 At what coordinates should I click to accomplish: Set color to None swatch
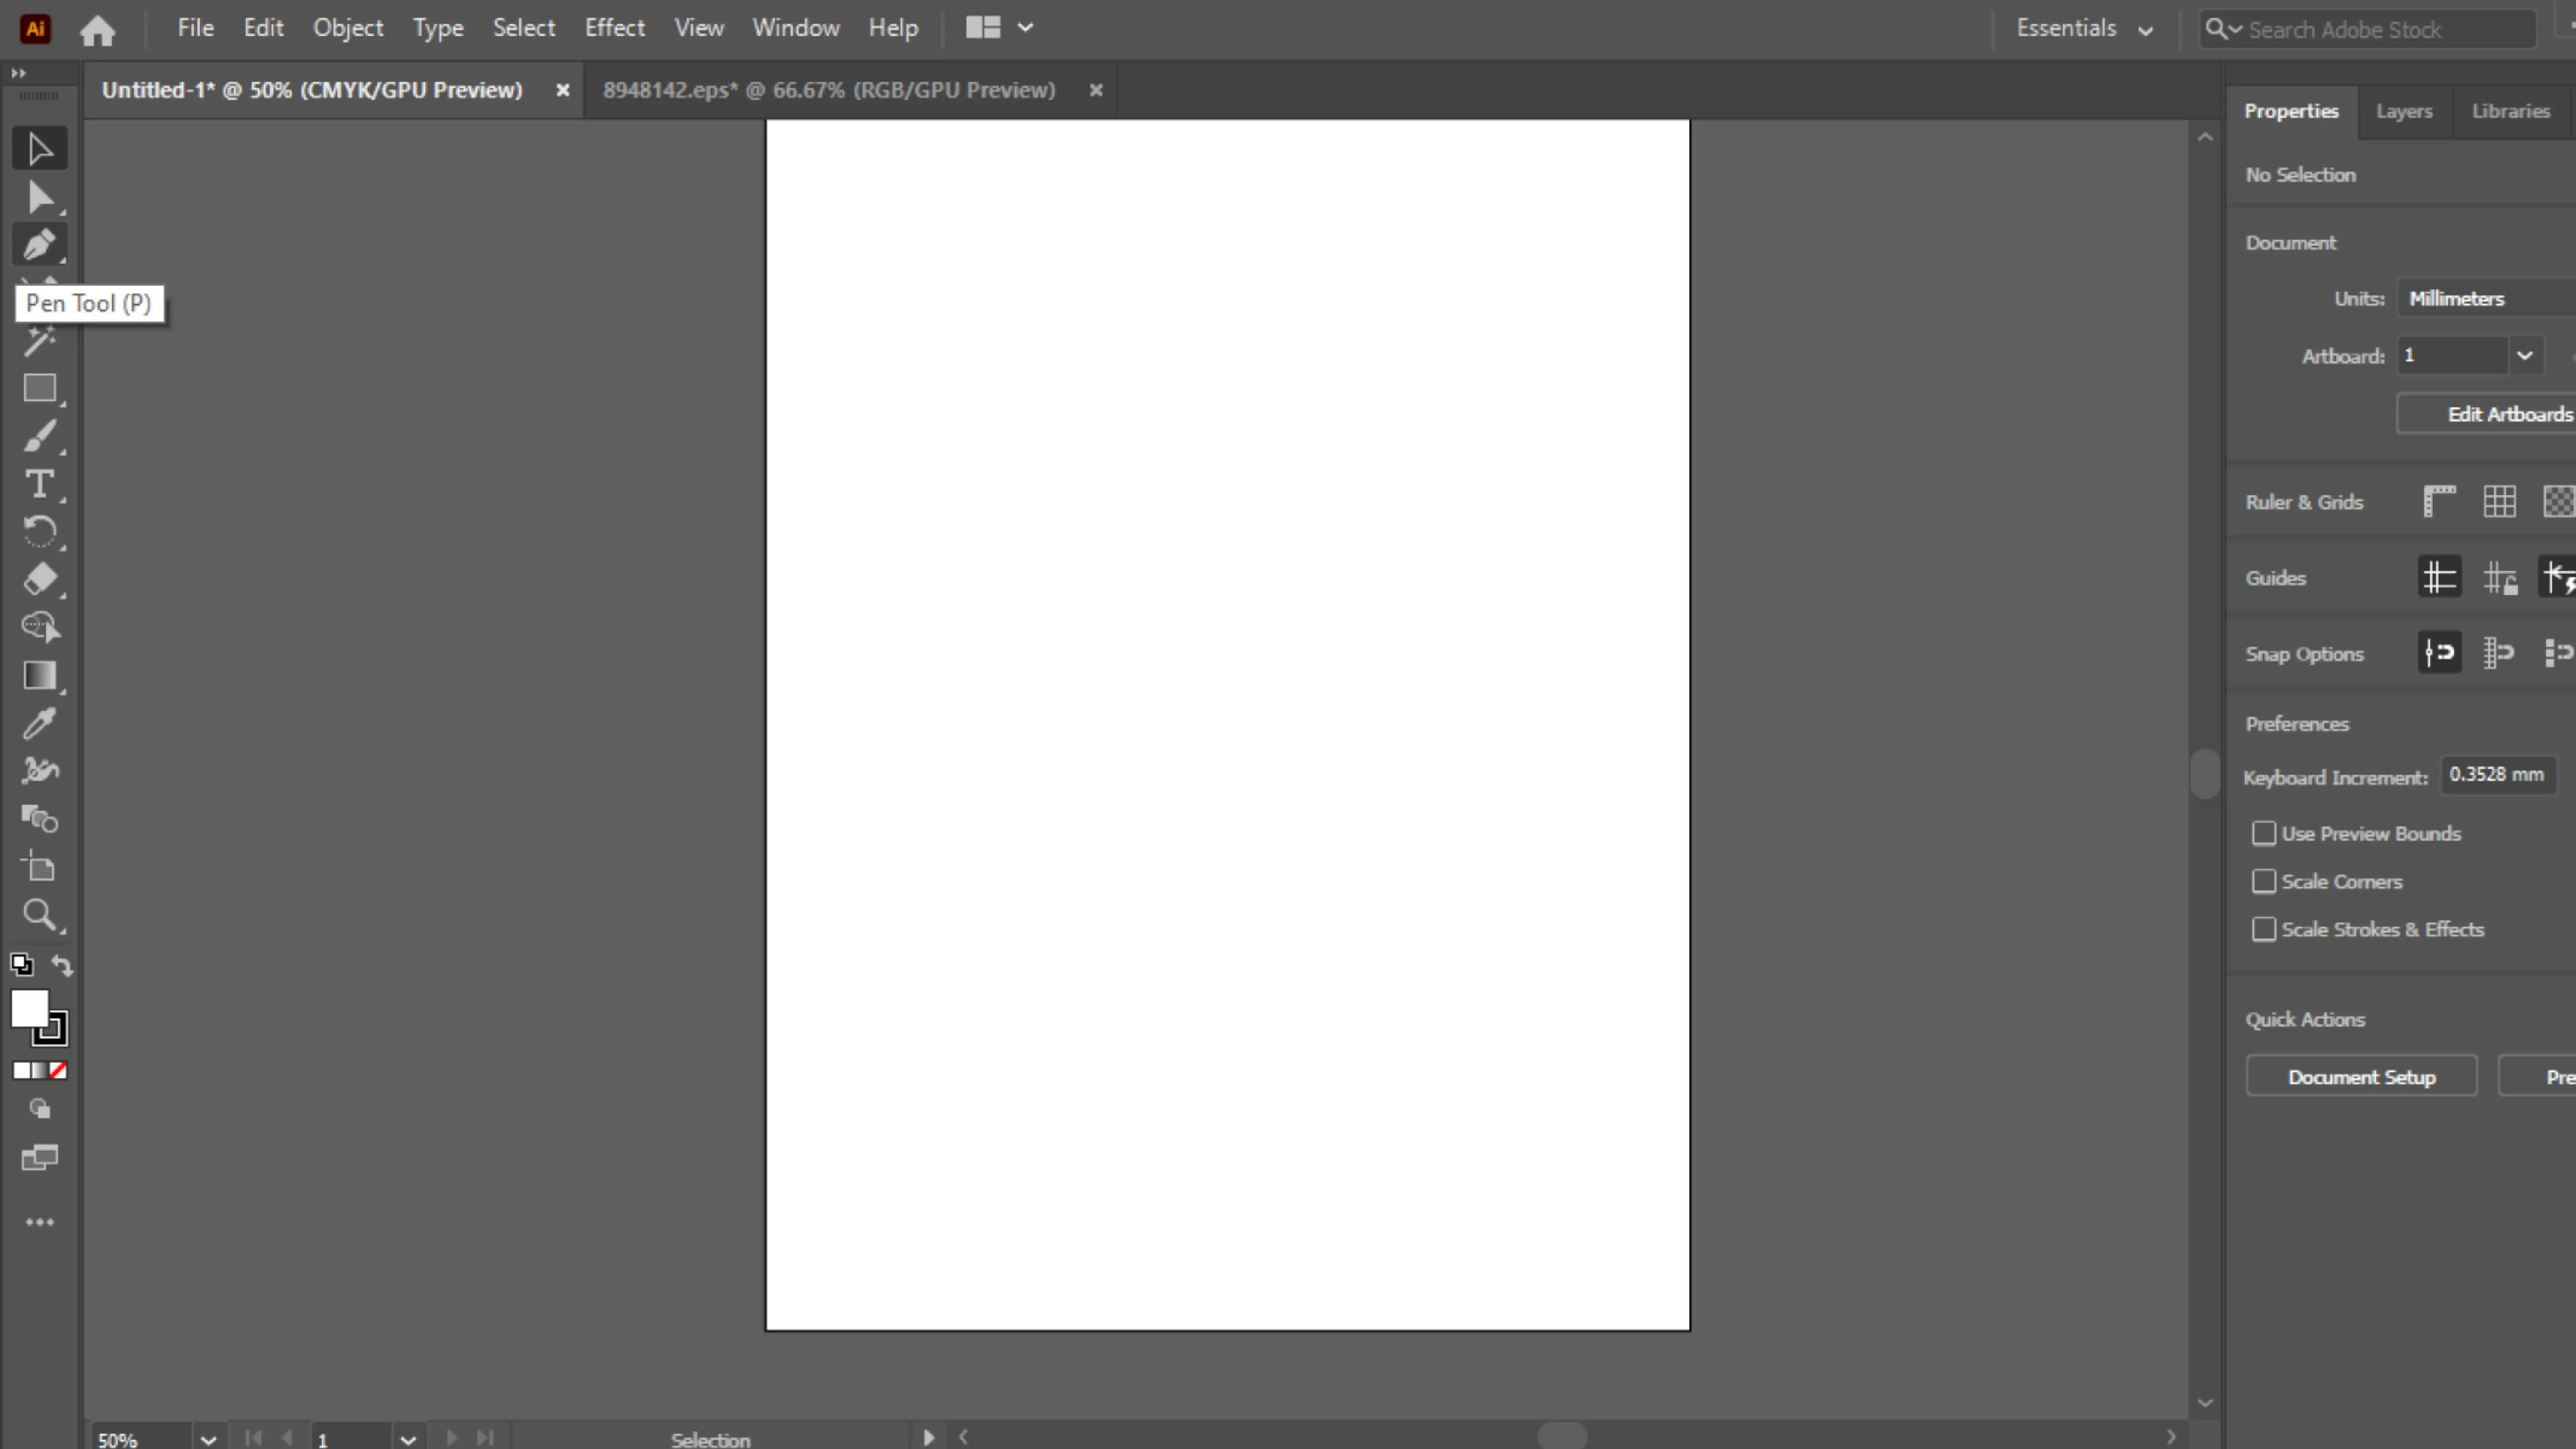tap(58, 1071)
